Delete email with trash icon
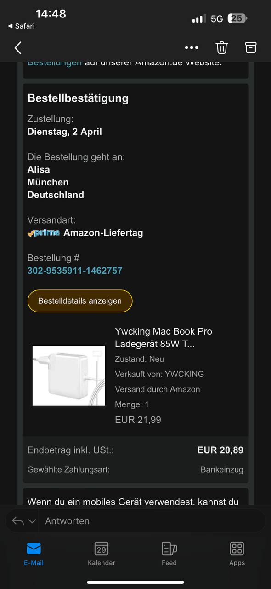 (222, 47)
